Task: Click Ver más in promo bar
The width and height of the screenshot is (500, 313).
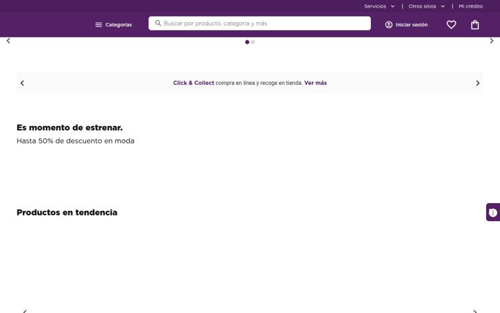Action: click(315, 83)
